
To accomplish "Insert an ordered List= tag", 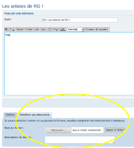I will [44, 29].
